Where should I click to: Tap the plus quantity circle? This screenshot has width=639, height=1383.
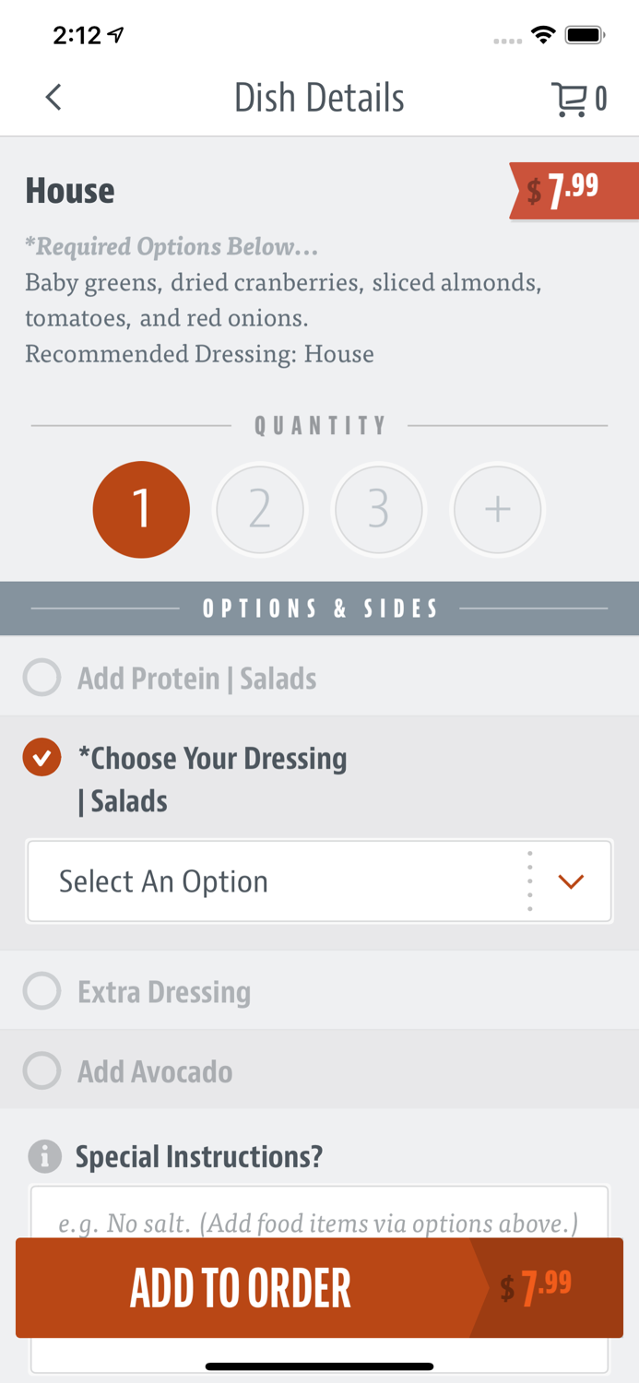click(498, 510)
